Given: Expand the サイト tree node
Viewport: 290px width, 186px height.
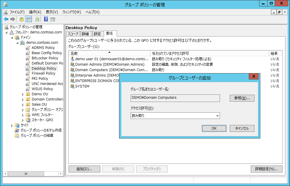Looking at the screenshot, I should point(12,125).
